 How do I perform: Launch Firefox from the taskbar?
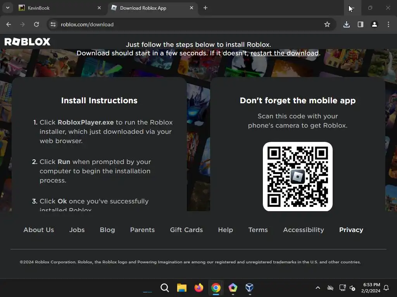click(199, 288)
